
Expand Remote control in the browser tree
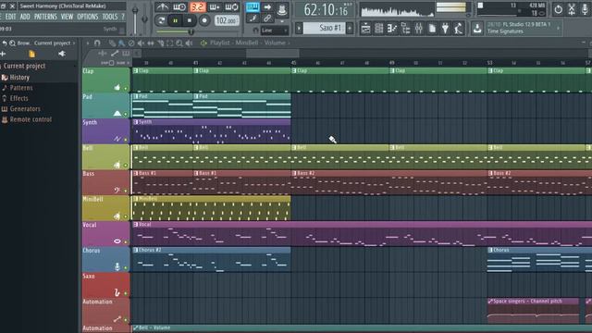31,119
